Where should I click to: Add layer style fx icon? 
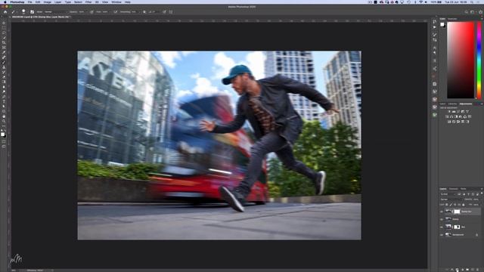point(452,270)
